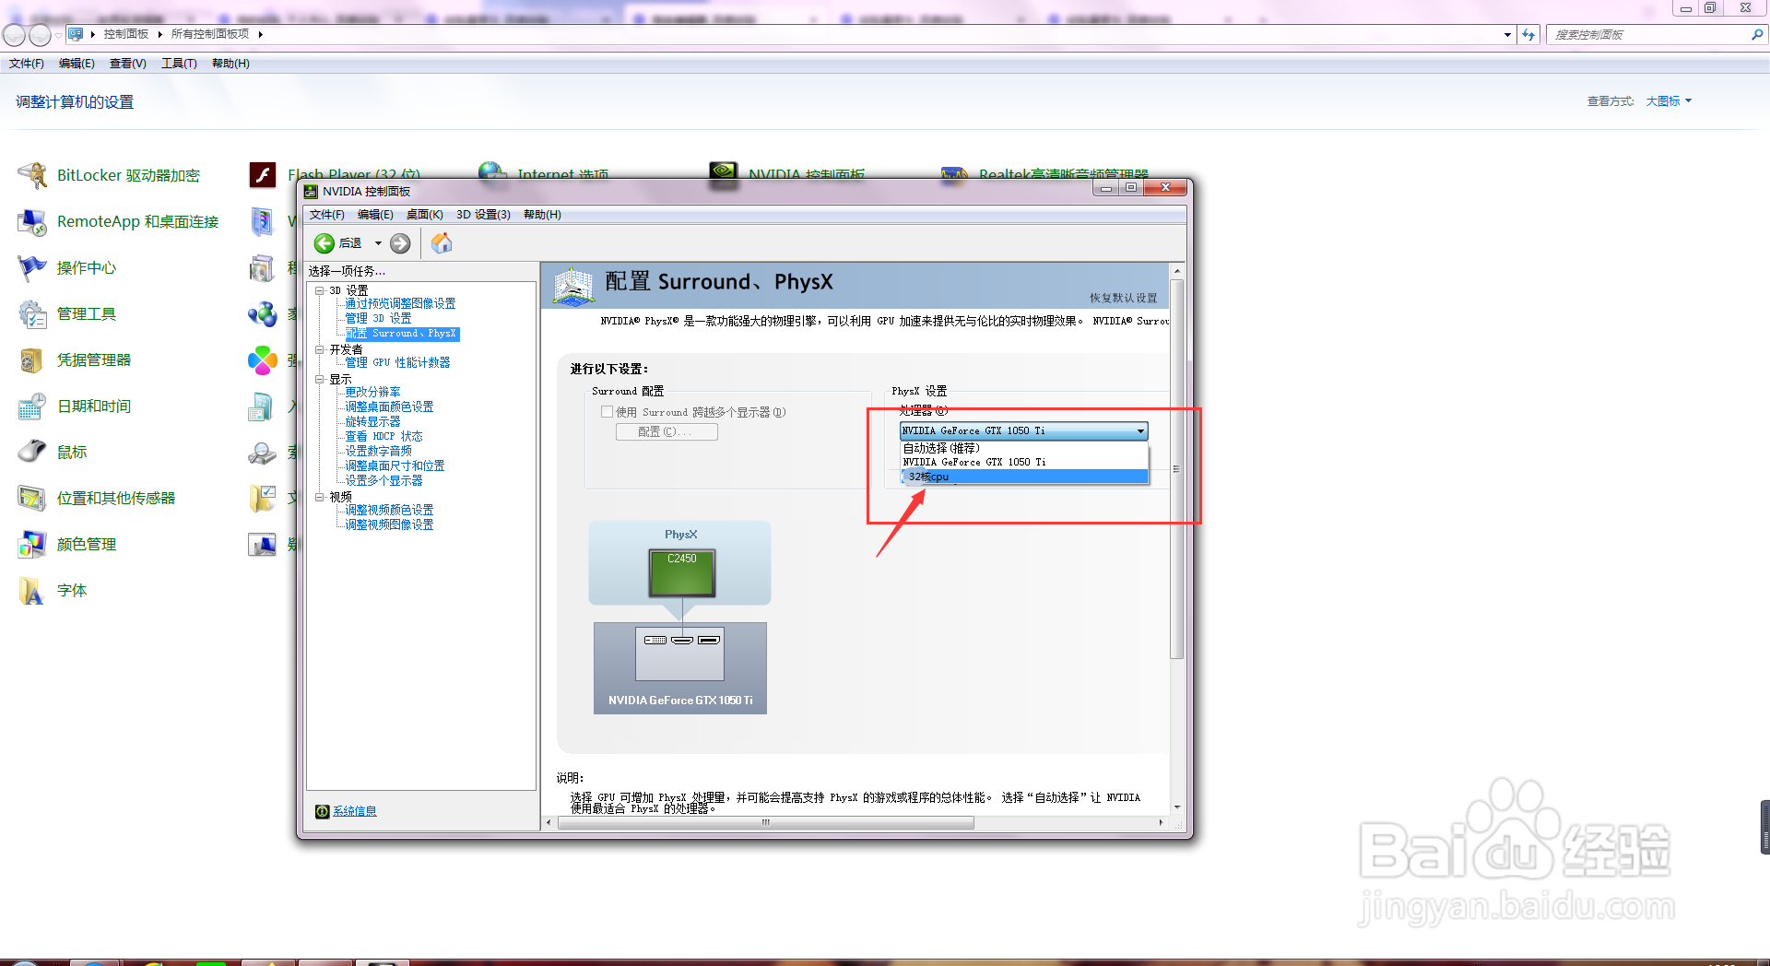
Task: Select 设置数字音频 task
Action: click(378, 451)
